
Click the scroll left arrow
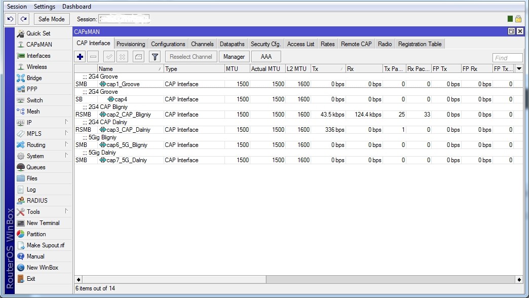[79, 279]
